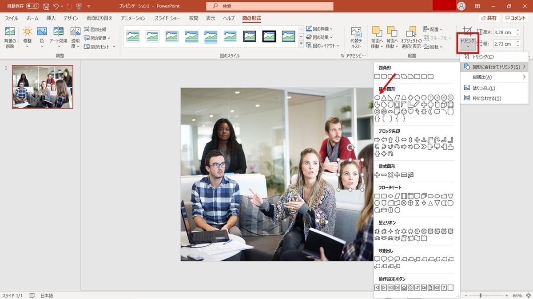Open 図の効果 picture effects dropdown
This screenshot has width=533, height=299.
(319, 38)
